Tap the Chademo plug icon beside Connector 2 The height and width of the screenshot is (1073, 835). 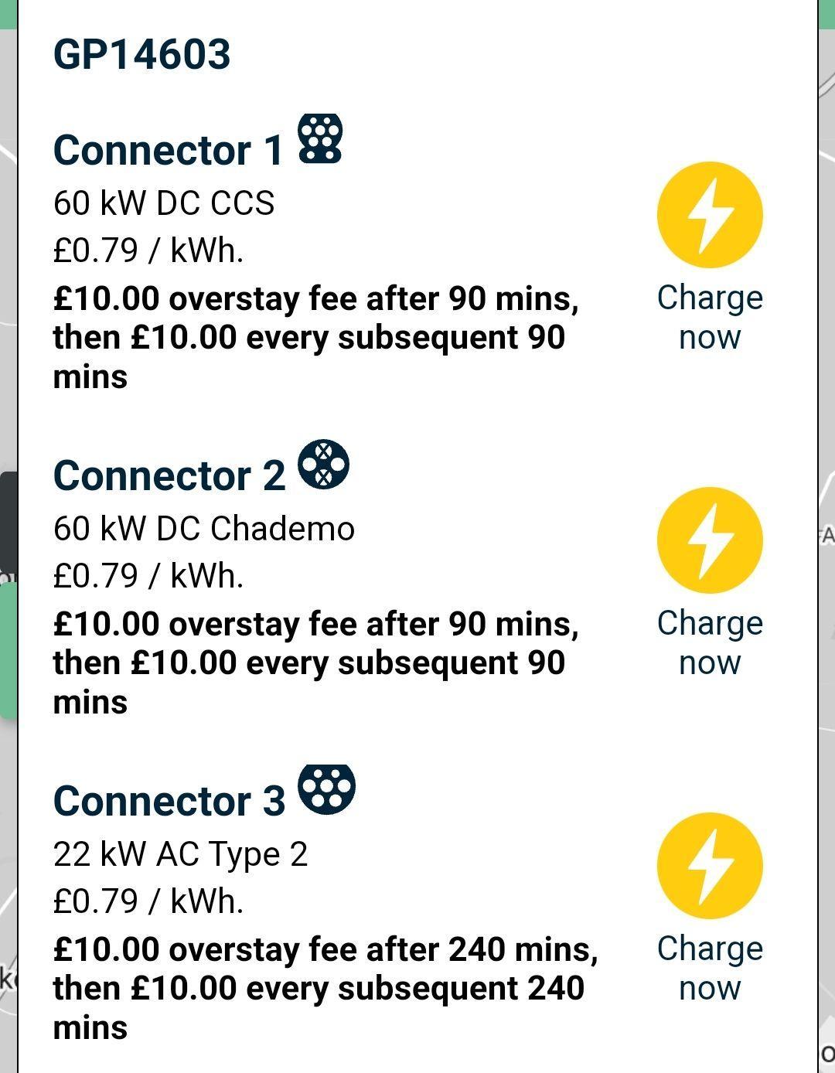pyautogui.click(x=323, y=465)
